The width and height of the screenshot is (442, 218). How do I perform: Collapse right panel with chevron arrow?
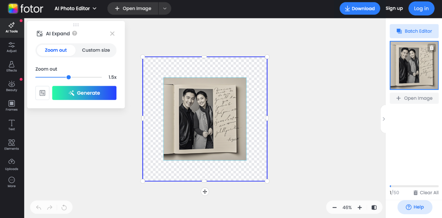[x=384, y=119]
